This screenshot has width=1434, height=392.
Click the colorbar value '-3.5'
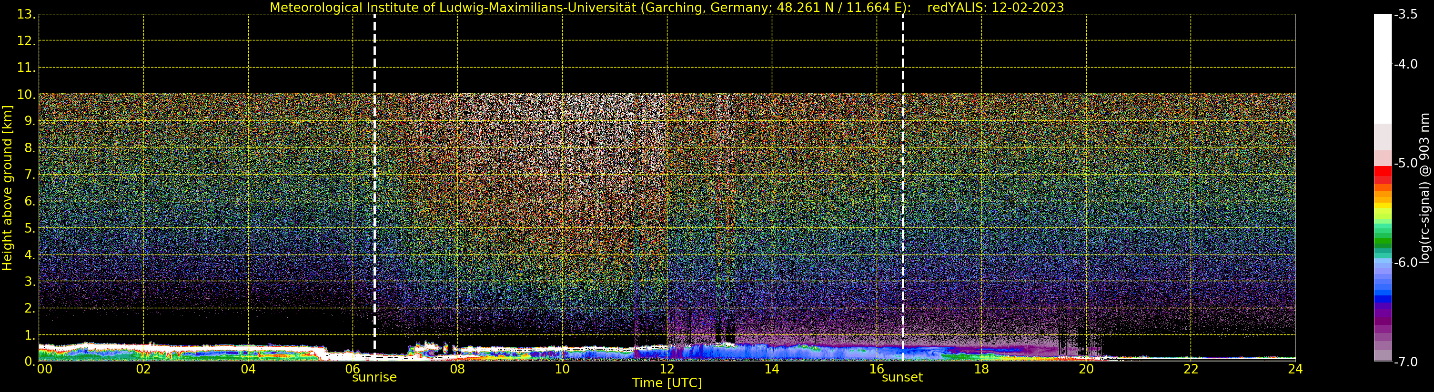point(1405,14)
